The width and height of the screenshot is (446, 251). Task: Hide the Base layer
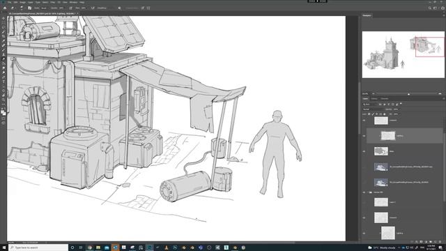[364, 151]
